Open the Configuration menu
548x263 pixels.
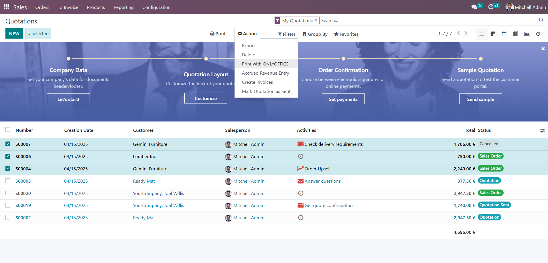tap(156, 7)
